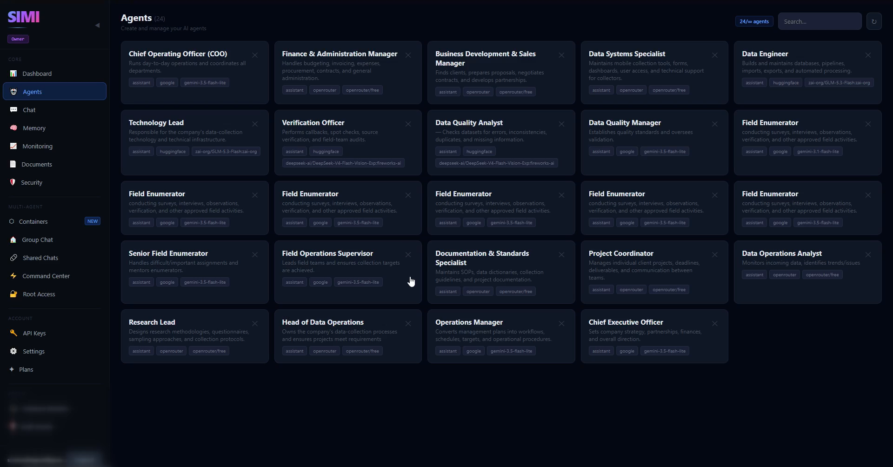Screen dimensions: 893x467
Task: Click Research Lead's openrouter/free tag
Action: point(209,351)
